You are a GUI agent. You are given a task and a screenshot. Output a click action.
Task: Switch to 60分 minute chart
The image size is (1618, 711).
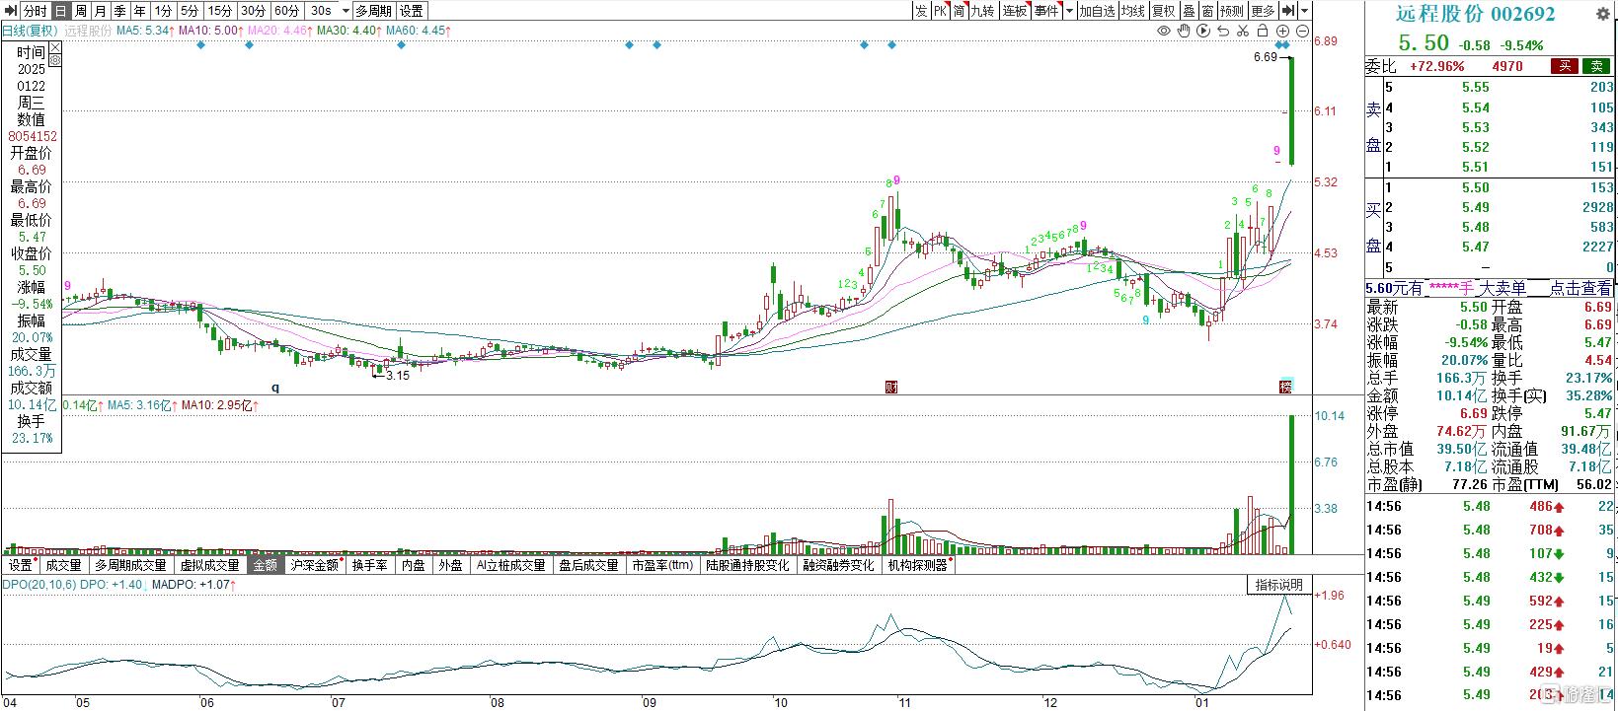286,11
